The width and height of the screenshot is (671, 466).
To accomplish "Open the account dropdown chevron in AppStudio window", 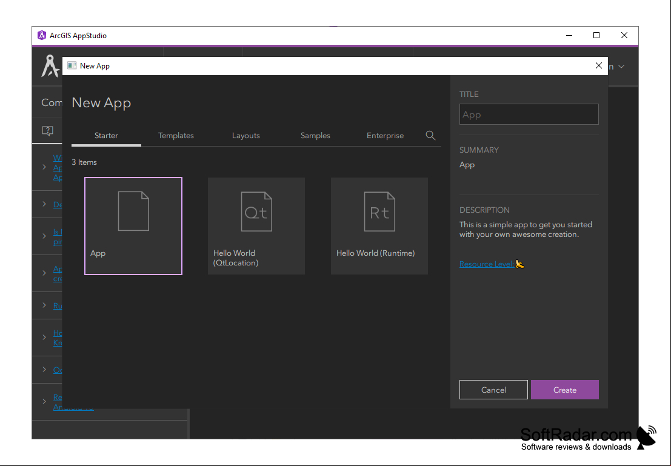I will coord(621,67).
